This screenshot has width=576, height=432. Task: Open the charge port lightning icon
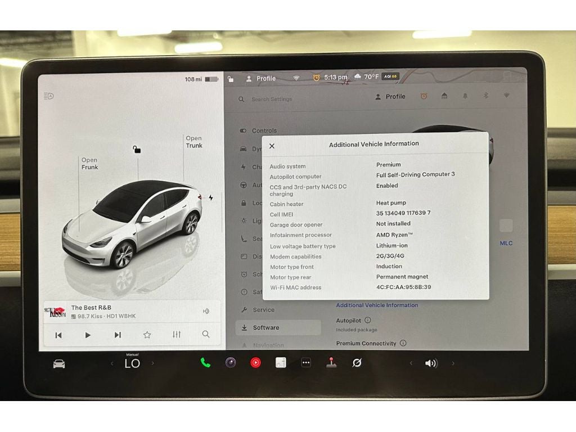pyautogui.click(x=211, y=197)
